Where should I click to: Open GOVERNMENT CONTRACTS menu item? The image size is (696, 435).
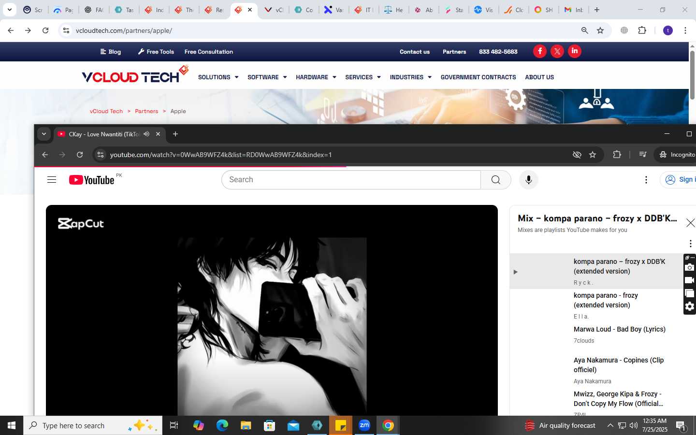coord(478,77)
